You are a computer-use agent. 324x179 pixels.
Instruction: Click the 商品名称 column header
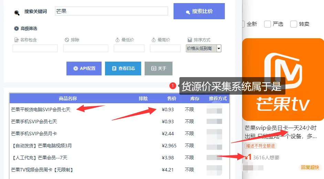(x=68, y=98)
